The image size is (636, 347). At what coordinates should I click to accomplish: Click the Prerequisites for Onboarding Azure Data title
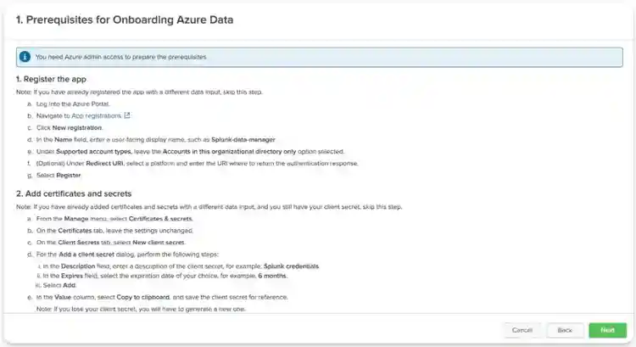pos(125,20)
